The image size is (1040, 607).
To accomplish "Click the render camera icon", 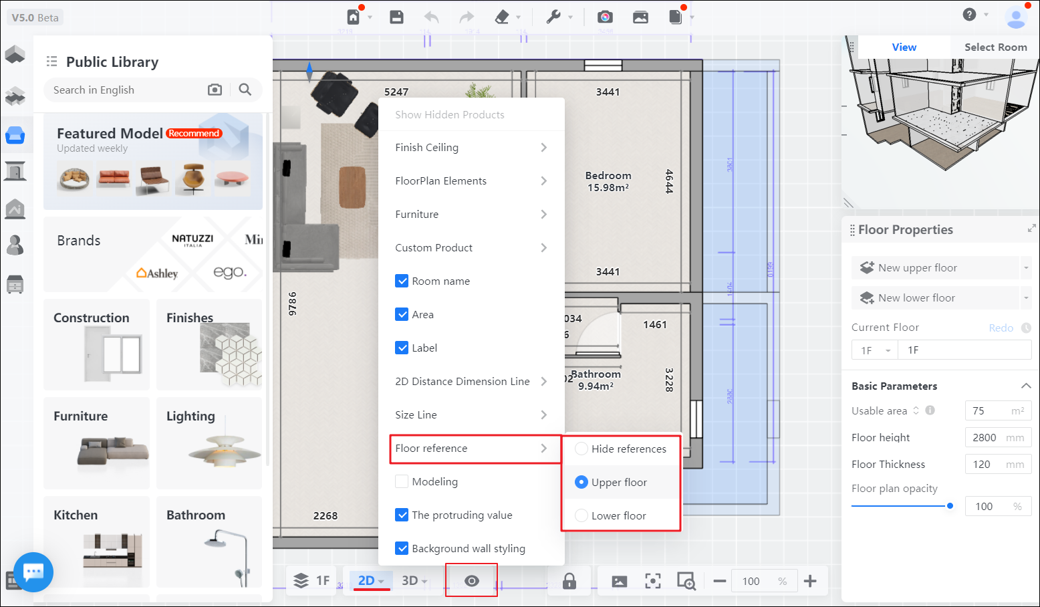I will 605,17.
